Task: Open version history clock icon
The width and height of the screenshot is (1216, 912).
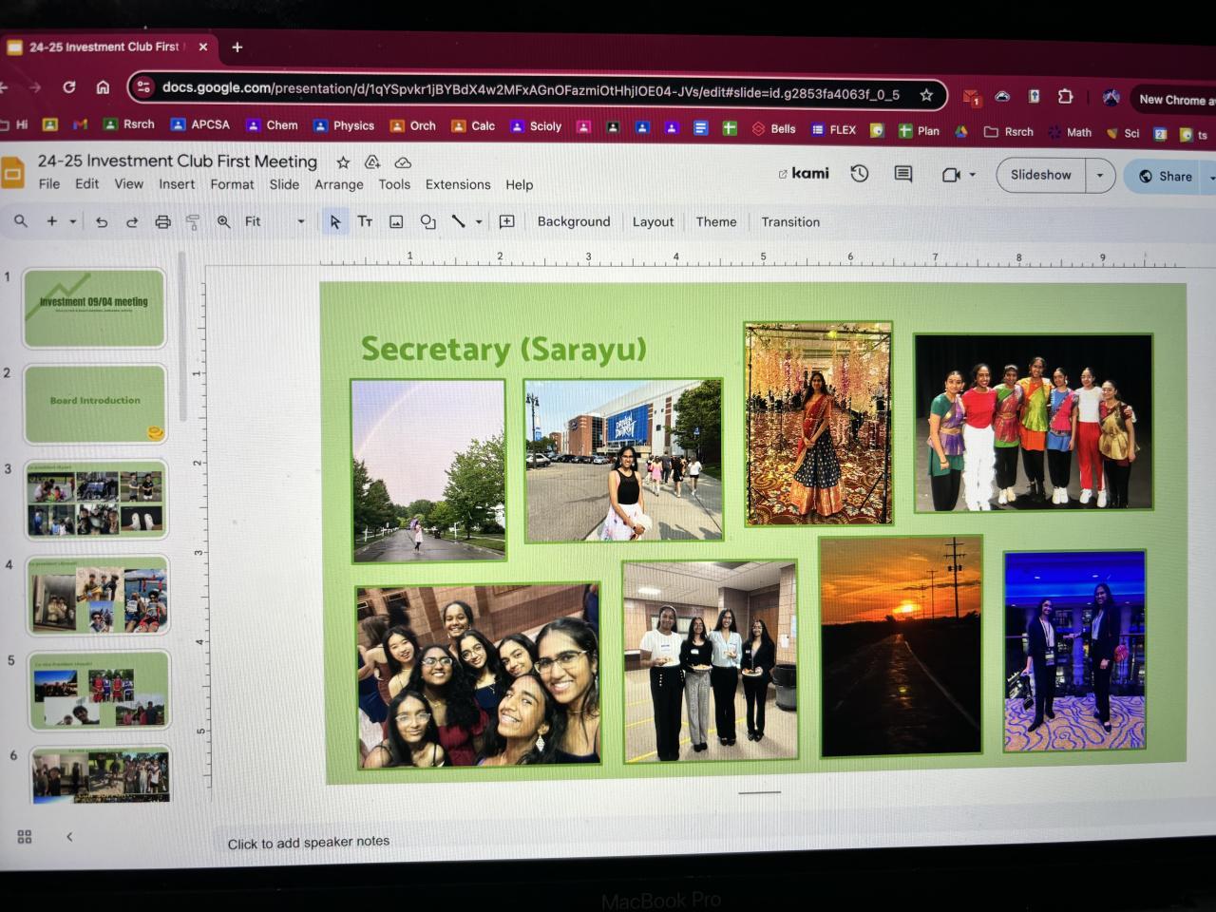Action: click(x=860, y=174)
